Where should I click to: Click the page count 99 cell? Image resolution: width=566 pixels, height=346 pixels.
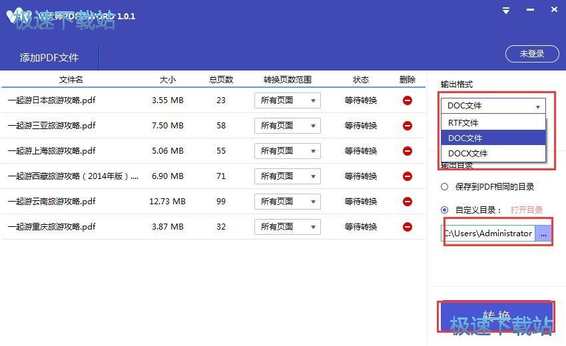[x=221, y=202]
